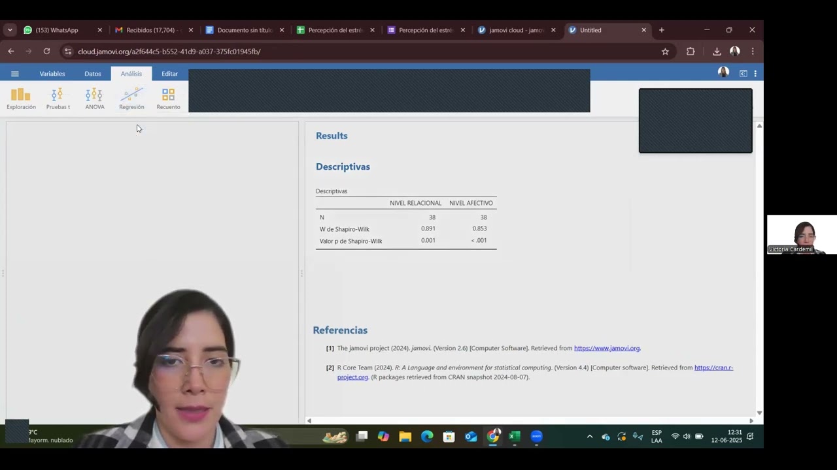The width and height of the screenshot is (837, 470).
Task: Open the volume tray icon
Action: tap(687, 436)
